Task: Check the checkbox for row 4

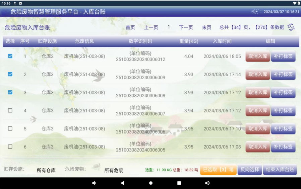Action: [10, 110]
